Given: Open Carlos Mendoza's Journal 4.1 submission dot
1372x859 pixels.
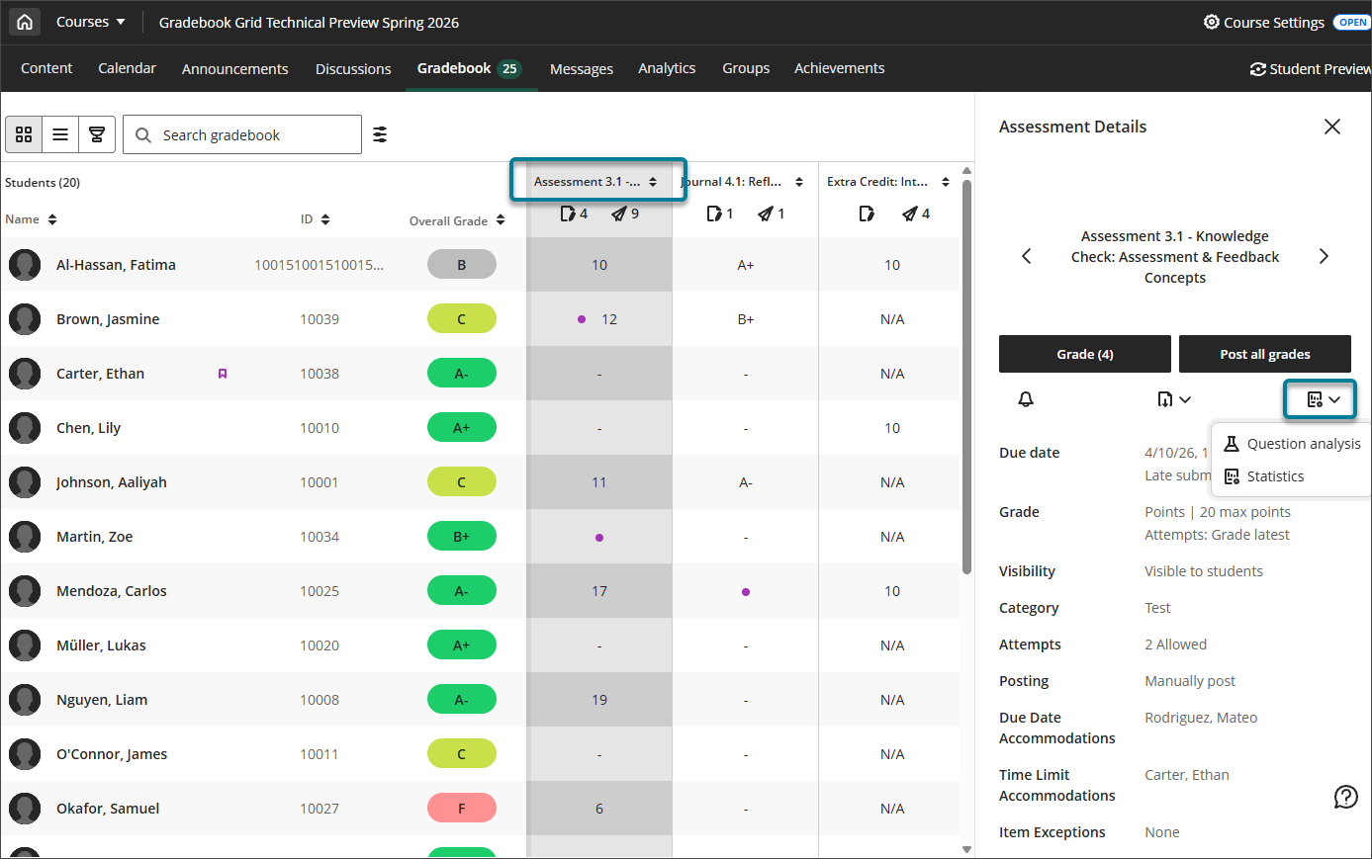Looking at the screenshot, I should [x=746, y=591].
